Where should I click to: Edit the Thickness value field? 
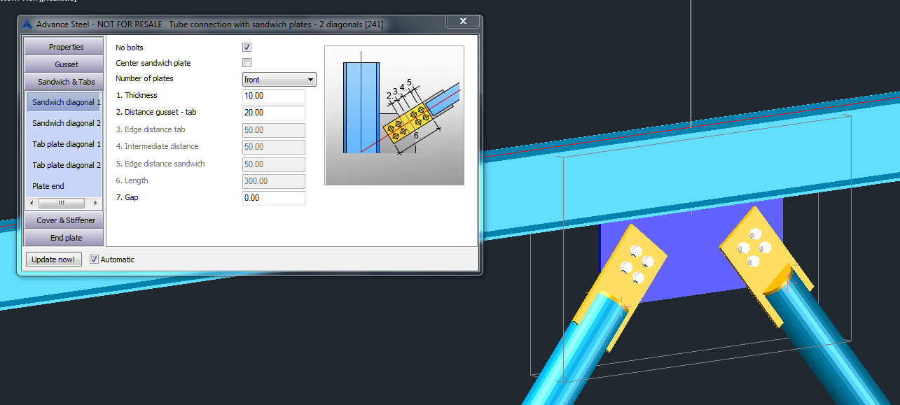tap(274, 96)
